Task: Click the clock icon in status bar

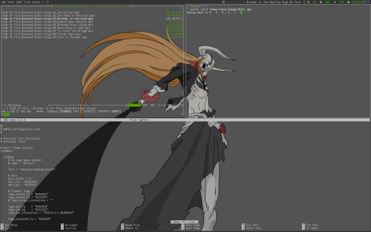Action: pyautogui.click(x=349, y=2)
